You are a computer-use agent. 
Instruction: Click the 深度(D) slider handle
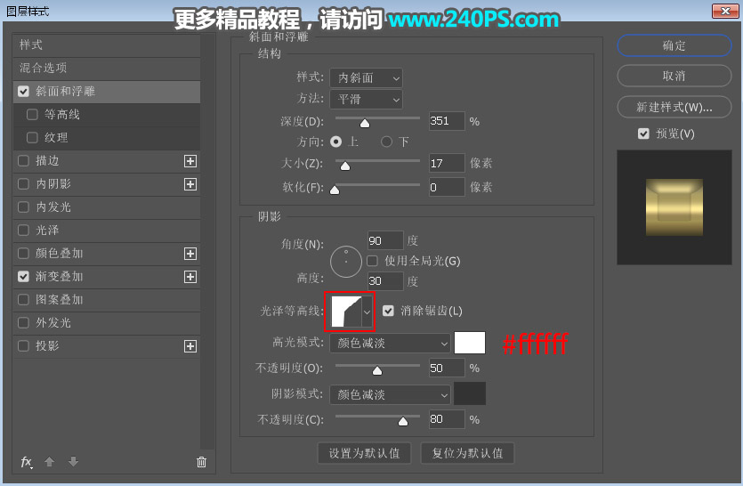pos(365,123)
